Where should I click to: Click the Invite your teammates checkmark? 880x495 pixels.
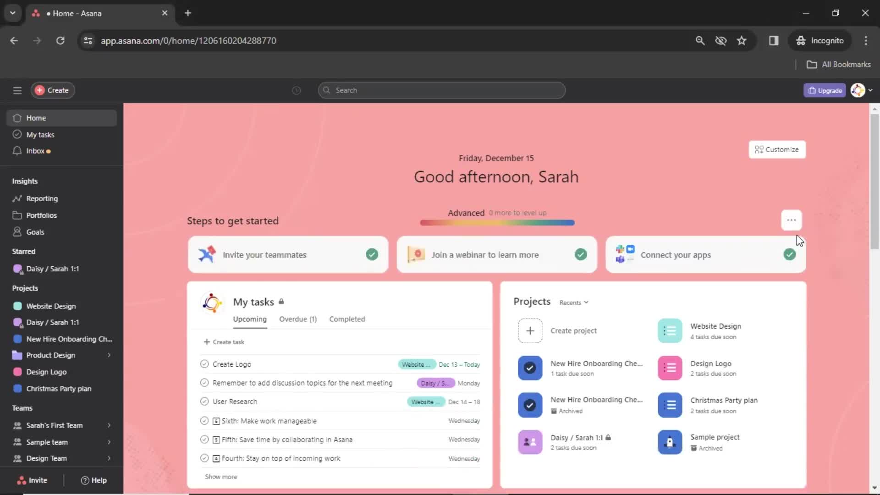point(372,254)
